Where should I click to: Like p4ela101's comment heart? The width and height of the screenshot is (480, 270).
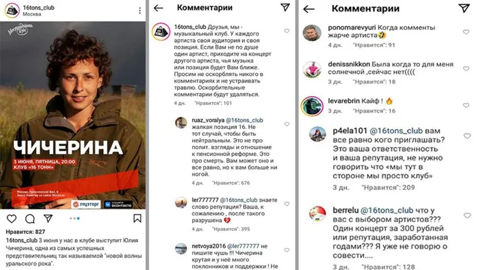point(467,136)
